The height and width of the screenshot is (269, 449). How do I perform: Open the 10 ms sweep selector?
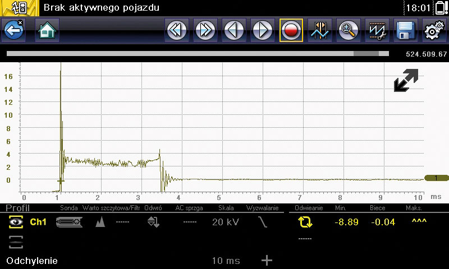click(226, 261)
